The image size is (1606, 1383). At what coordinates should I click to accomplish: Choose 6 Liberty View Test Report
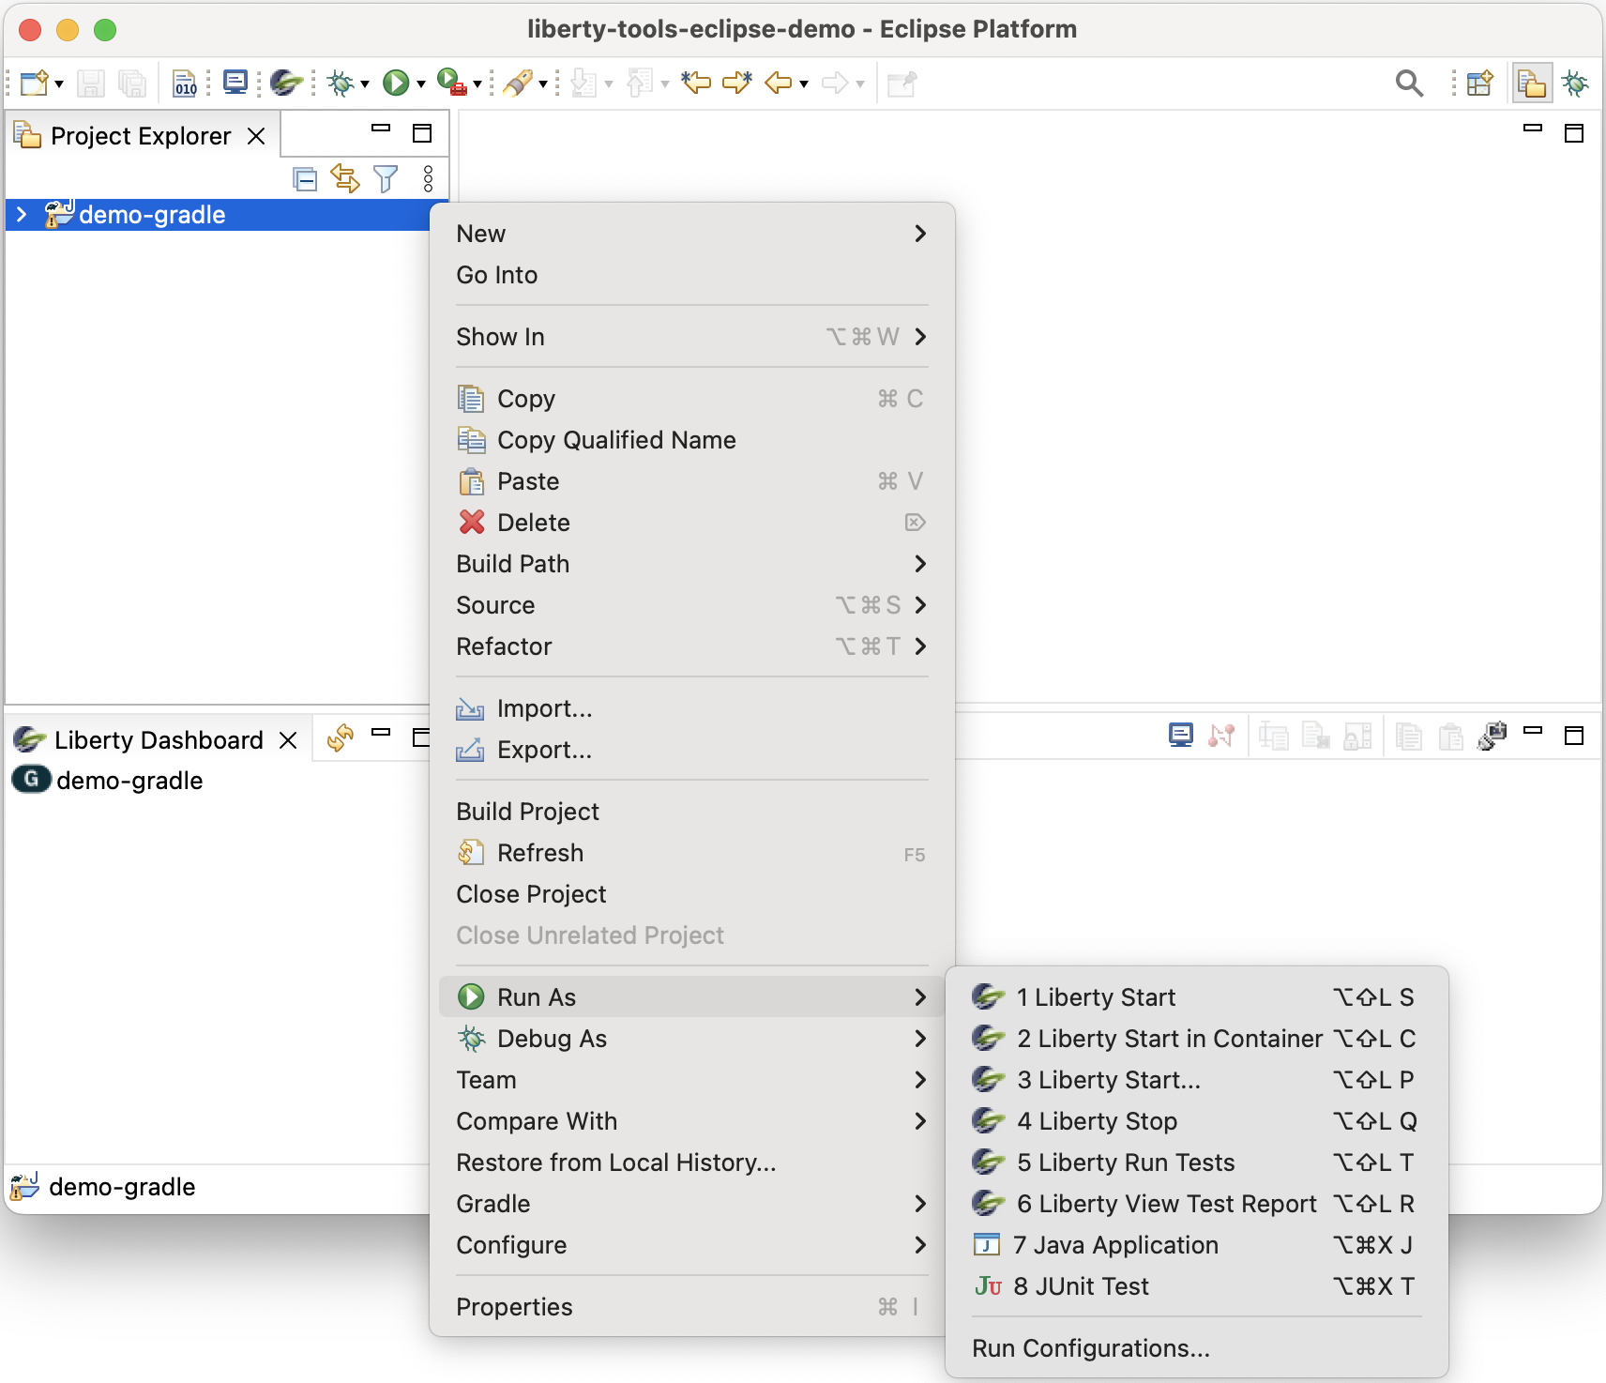coord(1196,1204)
